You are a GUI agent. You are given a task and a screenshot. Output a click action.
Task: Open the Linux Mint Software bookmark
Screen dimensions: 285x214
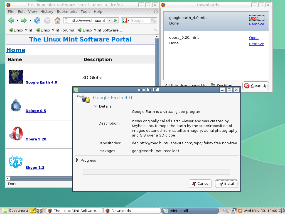point(100,30)
